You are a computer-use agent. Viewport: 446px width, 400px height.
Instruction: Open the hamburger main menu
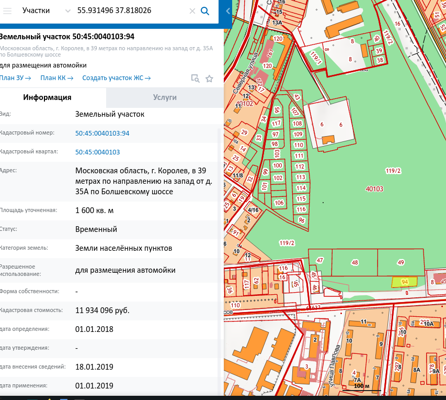[7, 10]
